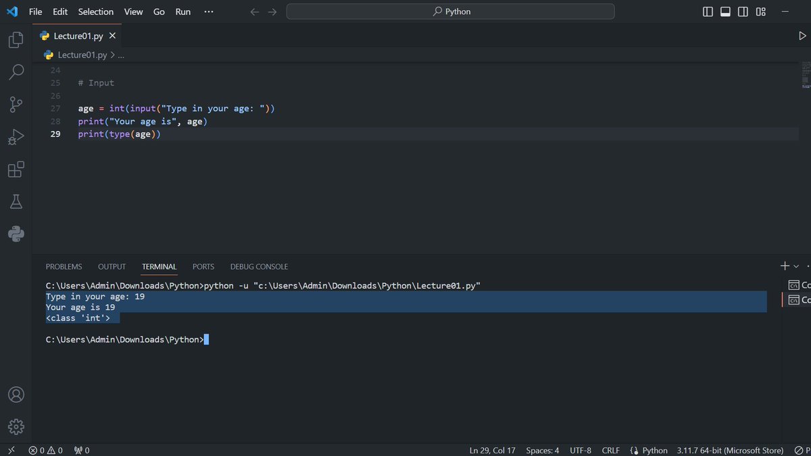
Task: Open forwarded ports indicator in status bar
Action: (81, 450)
